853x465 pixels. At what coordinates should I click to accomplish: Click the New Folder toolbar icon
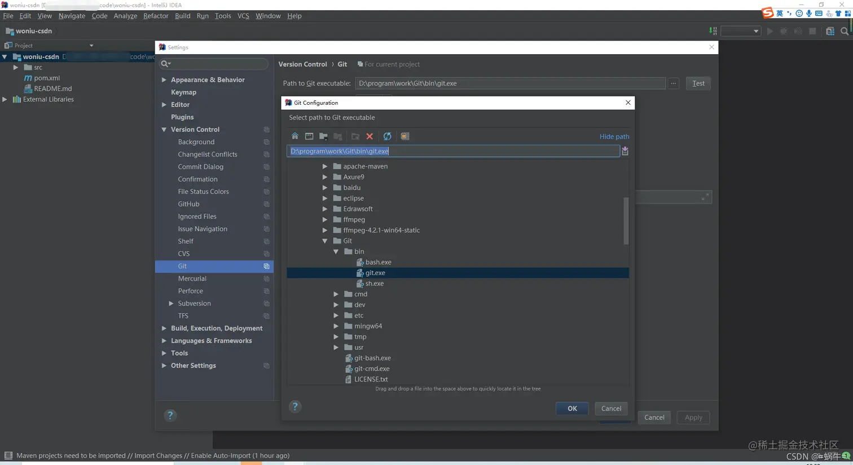(x=355, y=136)
